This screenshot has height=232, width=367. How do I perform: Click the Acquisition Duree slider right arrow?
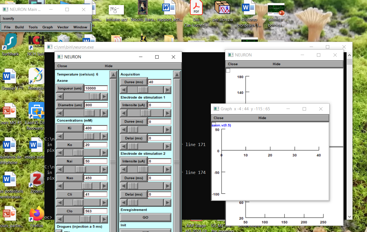coord(168,90)
